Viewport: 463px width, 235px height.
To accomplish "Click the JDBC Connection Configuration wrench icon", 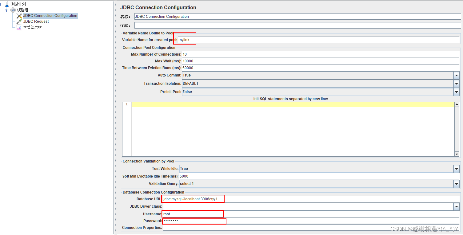I will click(x=19, y=16).
